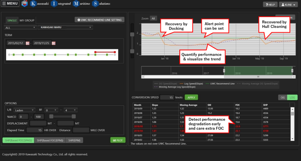Open the ALL fleet filter dropdown
Image resolution: width=301 pixels, height=161 pixels.
pos(20,27)
